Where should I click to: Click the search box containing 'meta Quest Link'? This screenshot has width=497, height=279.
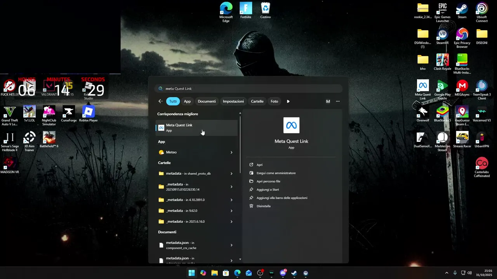248,88
